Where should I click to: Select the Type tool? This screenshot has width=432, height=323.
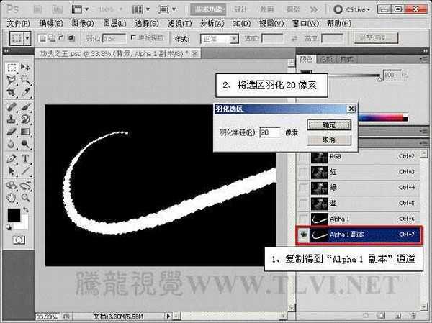(x=26, y=158)
